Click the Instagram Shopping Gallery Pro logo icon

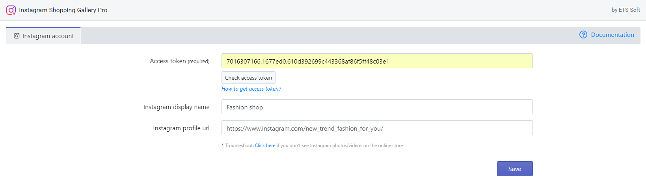pos(11,10)
